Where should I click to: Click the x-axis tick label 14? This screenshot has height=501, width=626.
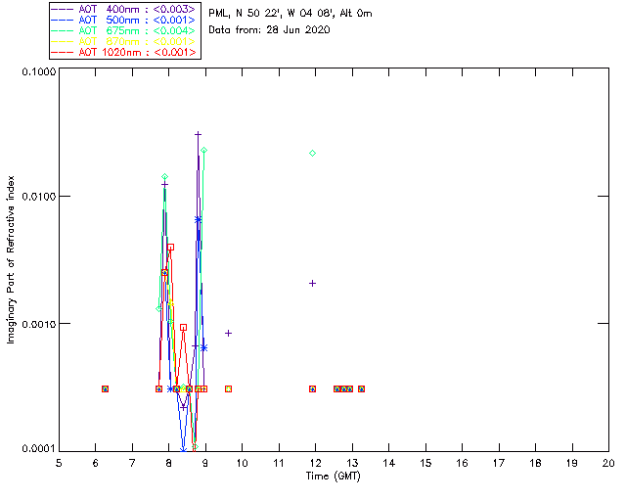click(x=389, y=463)
